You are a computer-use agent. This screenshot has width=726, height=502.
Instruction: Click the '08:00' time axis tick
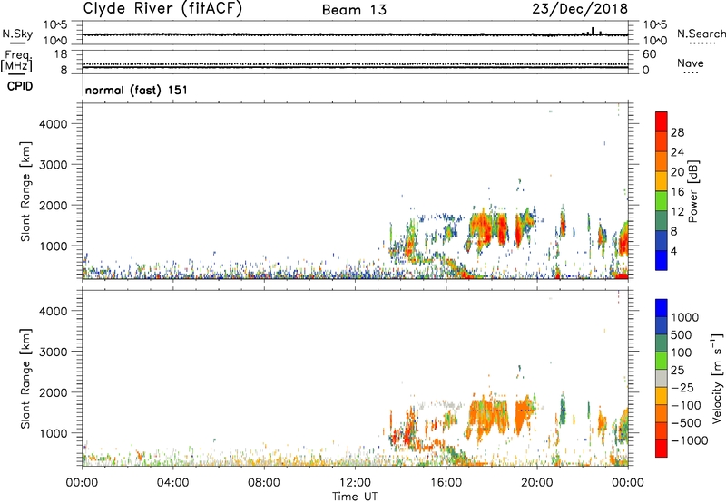264,483
